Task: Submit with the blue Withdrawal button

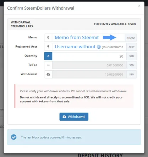Action: tap(74, 117)
